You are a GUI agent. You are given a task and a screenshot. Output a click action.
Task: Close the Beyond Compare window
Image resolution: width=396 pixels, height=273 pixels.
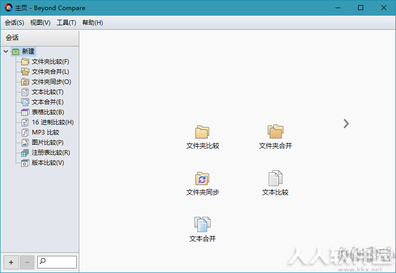[384, 8]
